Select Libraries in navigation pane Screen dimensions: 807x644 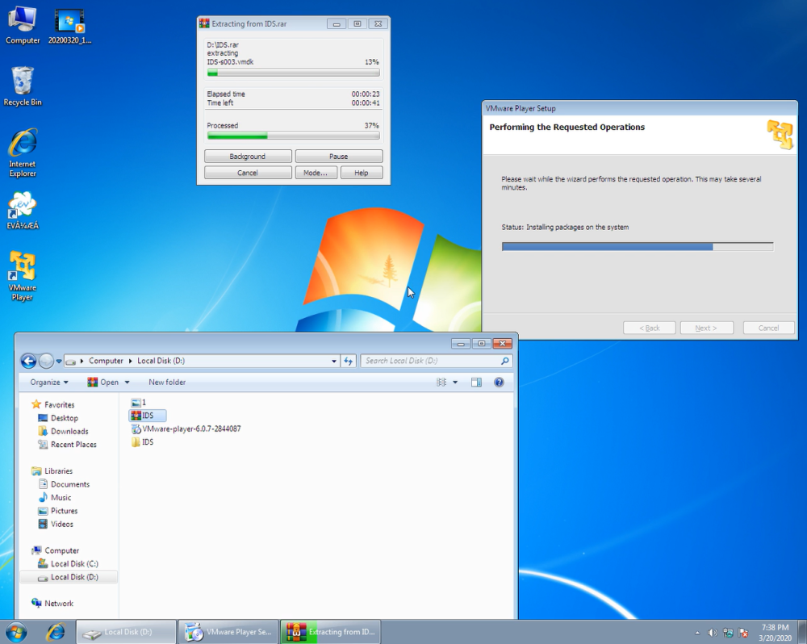pyautogui.click(x=52, y=471)
